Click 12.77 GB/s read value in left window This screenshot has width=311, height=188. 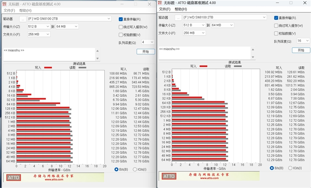coord(141,157)
